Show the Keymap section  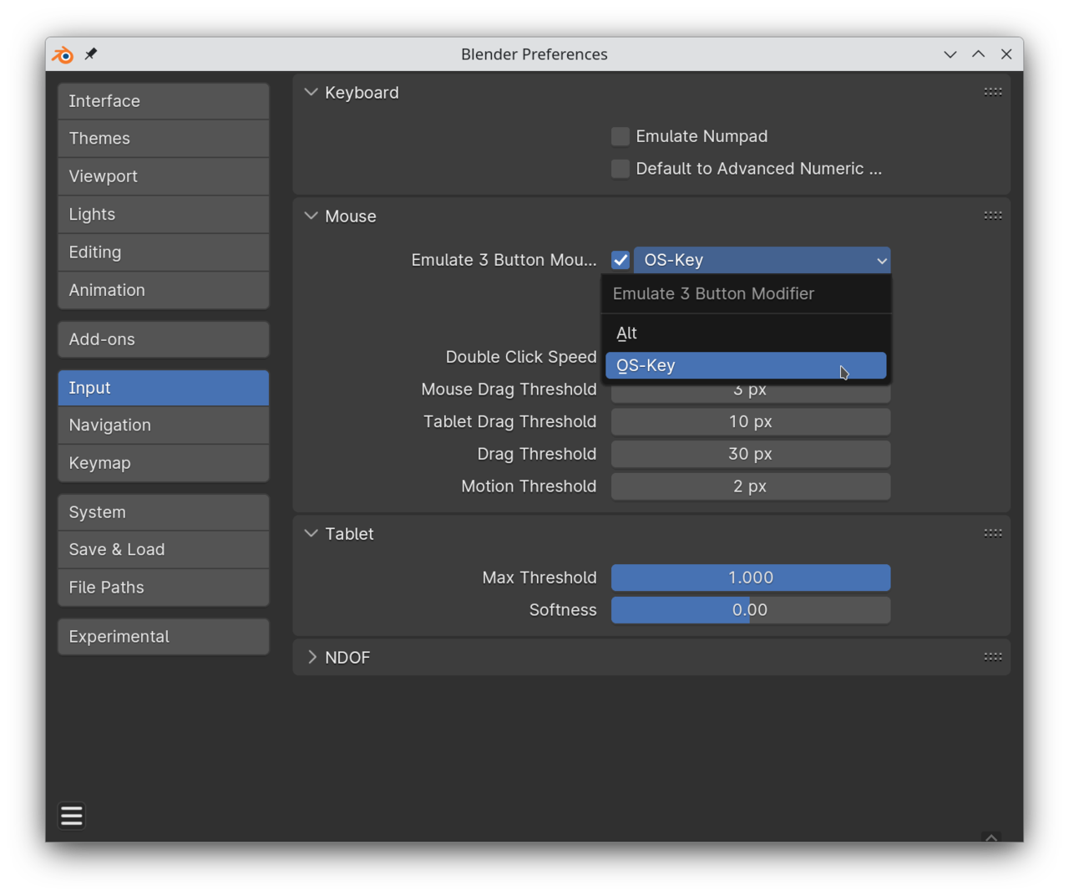coord(164,463)
